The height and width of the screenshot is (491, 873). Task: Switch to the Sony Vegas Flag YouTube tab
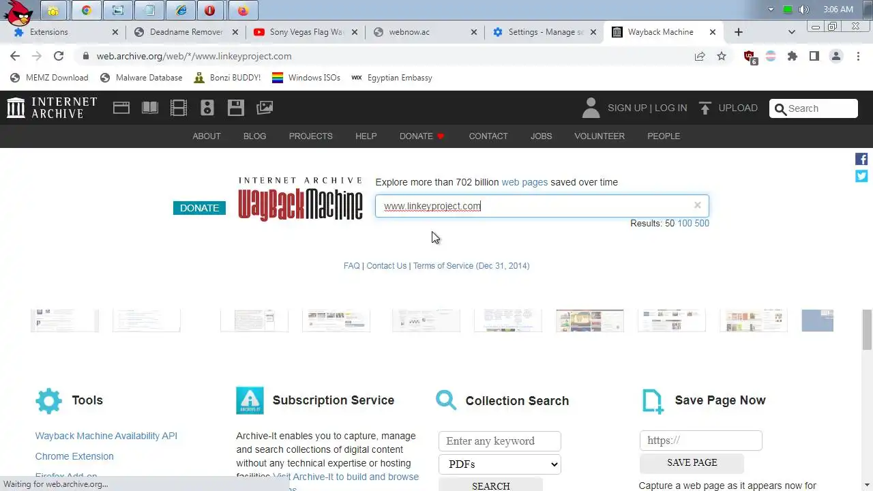(306, 32)
